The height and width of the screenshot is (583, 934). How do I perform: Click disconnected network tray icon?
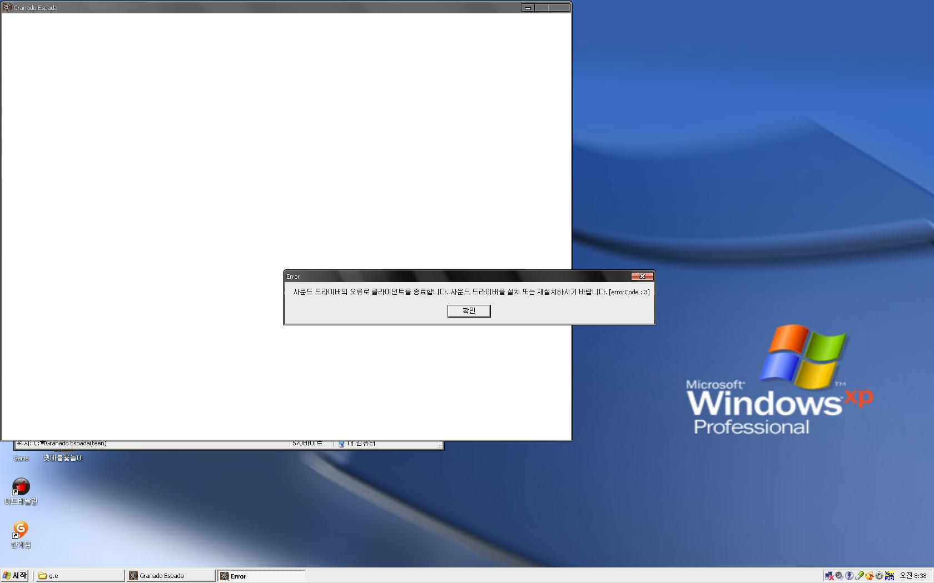point(829,576)
